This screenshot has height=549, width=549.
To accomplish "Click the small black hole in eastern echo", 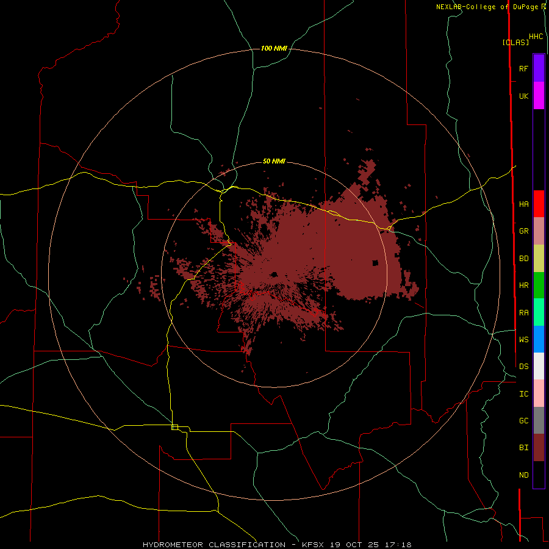I will coord(375,263).
